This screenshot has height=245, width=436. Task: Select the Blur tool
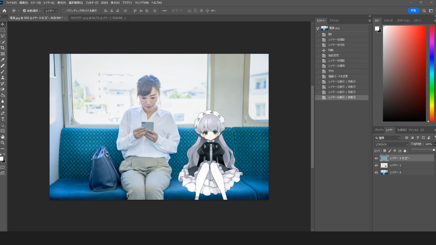click(3, 101)
